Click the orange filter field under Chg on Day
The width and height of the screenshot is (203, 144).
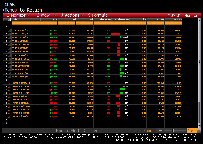(x=102, y=23)
